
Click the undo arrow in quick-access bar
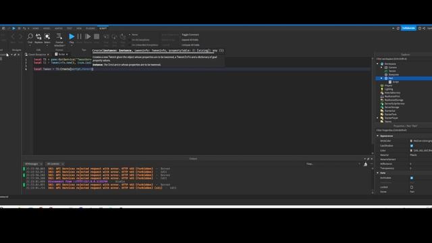point(24,28)
